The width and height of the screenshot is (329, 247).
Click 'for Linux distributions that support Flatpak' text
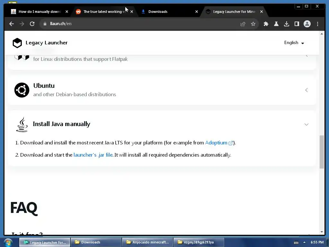80,59
